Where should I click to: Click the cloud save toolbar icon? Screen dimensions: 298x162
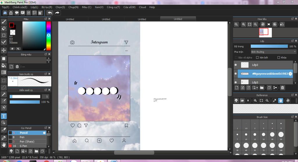pos(5,13)
